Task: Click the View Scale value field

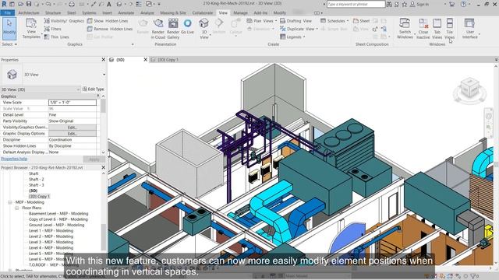Action: (73, 103)
